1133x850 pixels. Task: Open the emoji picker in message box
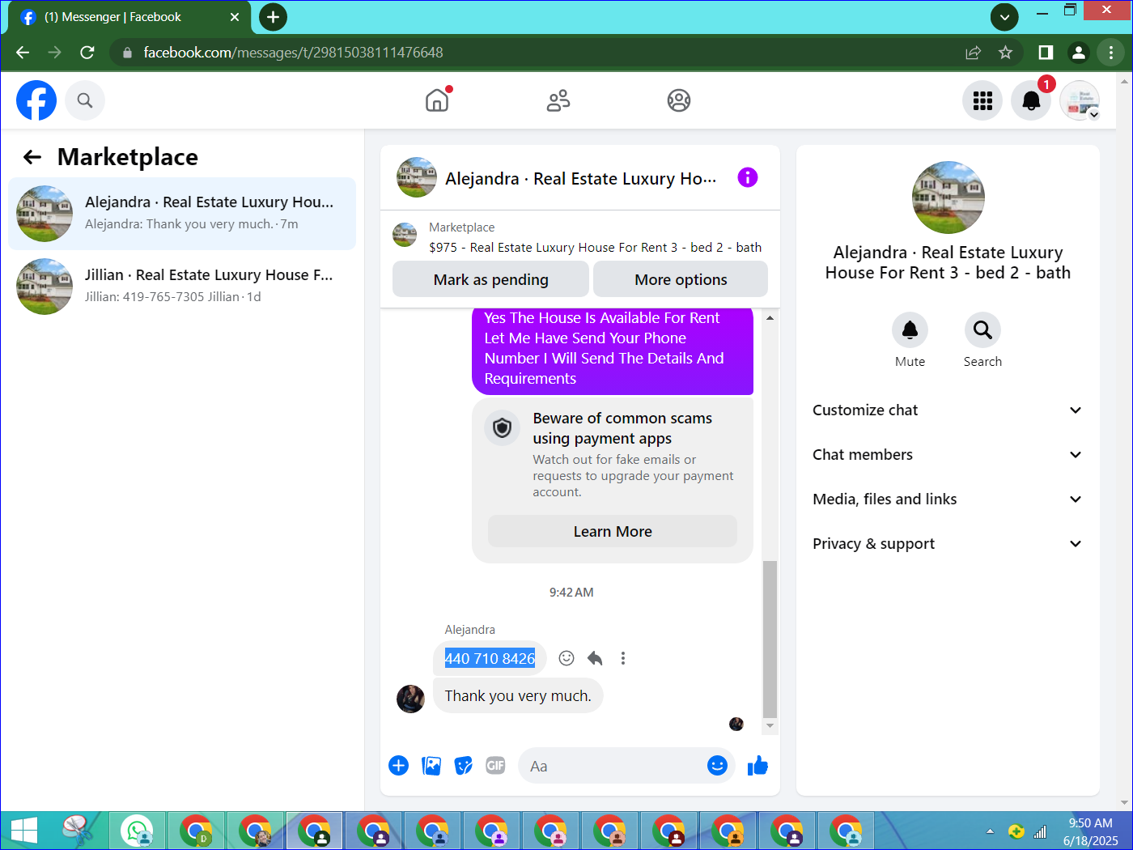[718, 766]
